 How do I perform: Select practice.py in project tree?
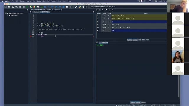pyautogui.click(x=14, y=16)
